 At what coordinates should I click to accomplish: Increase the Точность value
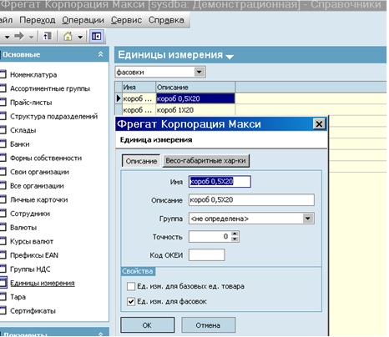(x=235, y=234)
